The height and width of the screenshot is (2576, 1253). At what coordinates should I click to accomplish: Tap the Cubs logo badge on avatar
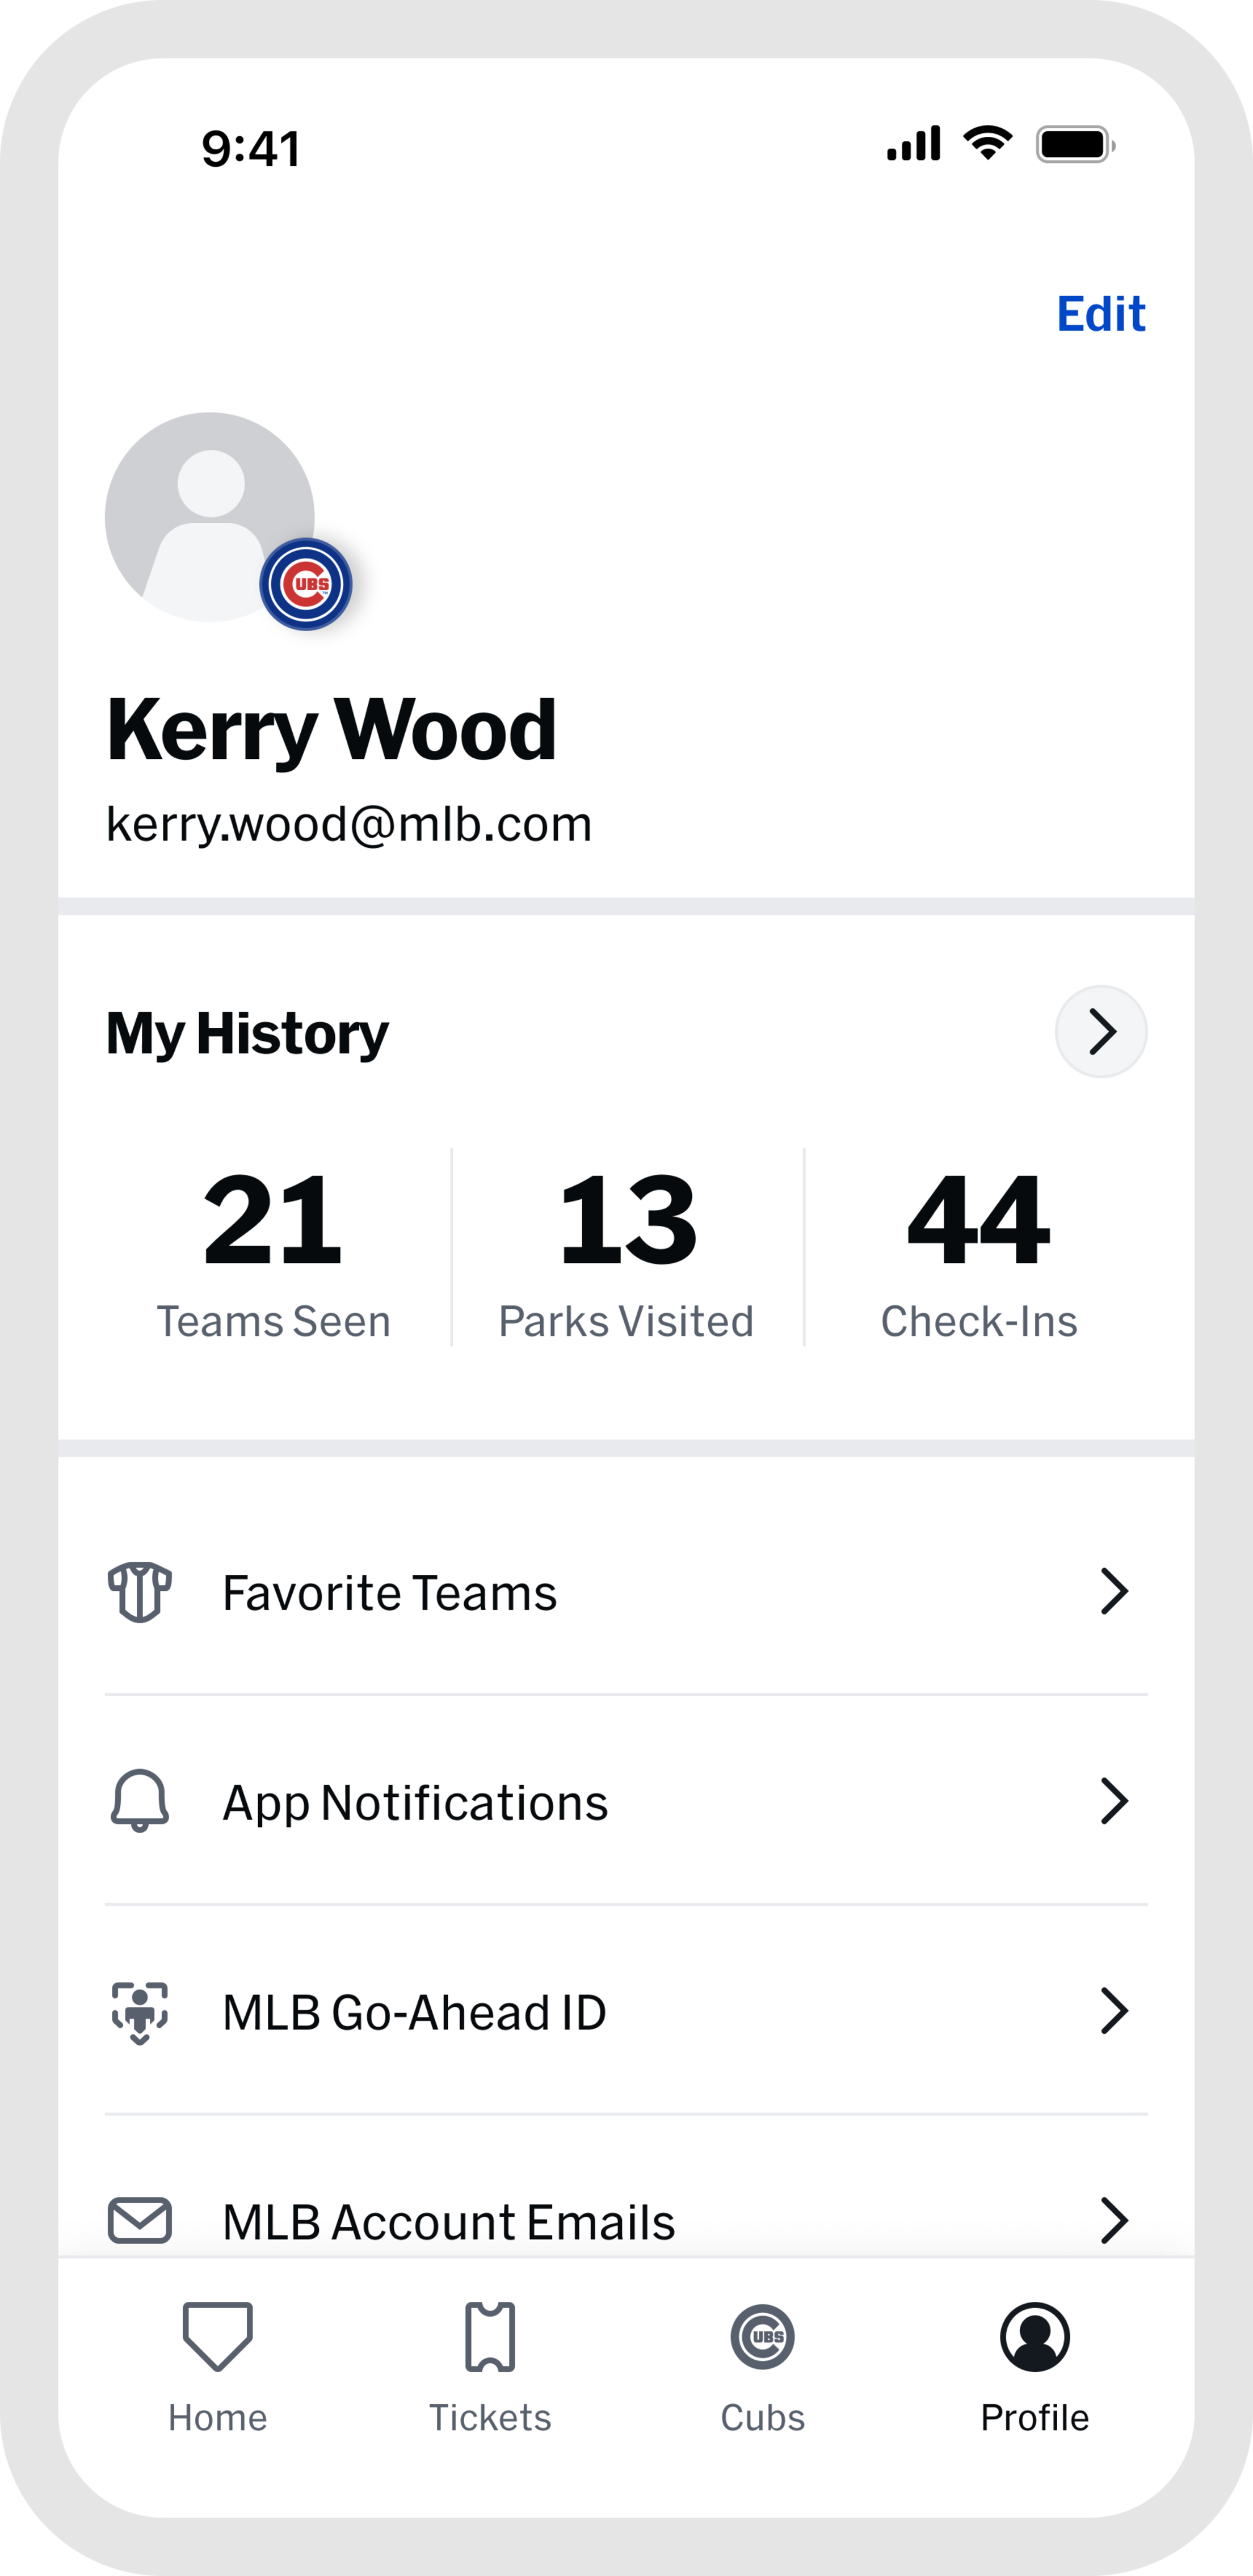click(x=306, y=584)
